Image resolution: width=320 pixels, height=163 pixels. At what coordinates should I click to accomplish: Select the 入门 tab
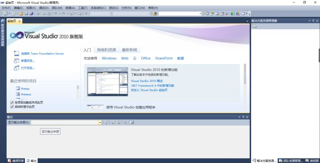pos(88,50)
